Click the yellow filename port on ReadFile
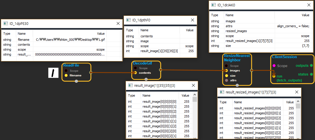Image resolution: width=315 pixels, height=140 pixels. click(66, 75)
